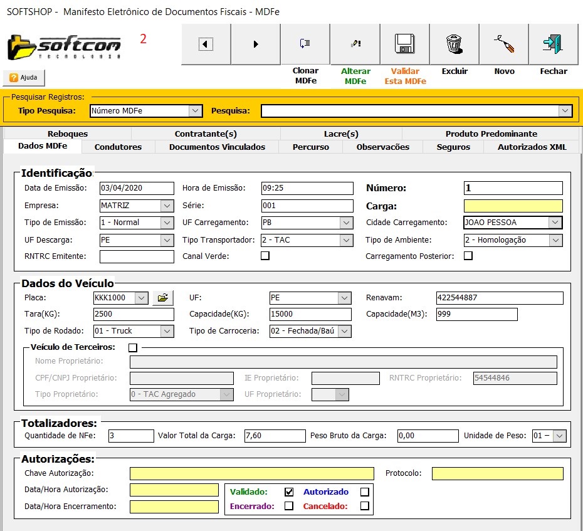
Task: Click the Fechar exit door icon
Action: 553,44
